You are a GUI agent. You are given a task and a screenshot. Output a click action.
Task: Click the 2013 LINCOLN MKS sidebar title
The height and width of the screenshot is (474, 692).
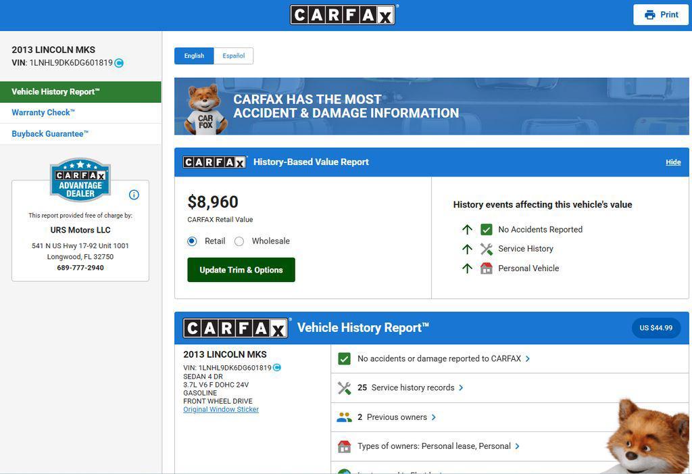pyautogui.click(x=53, y=50)
